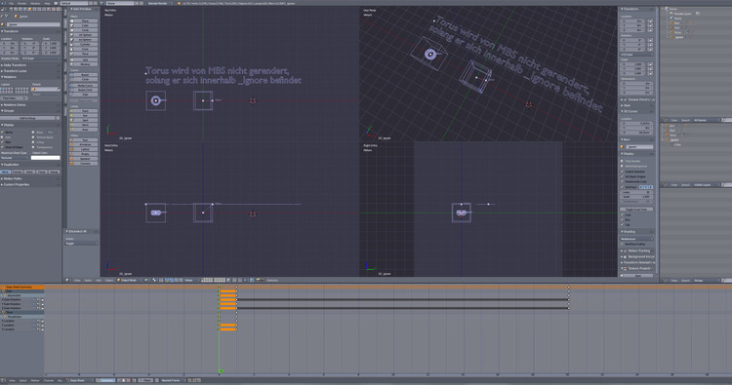The image size is (732, 385).
Task: Open the Marker menu in Dope Sheet
Action: (x=35, y=380)
